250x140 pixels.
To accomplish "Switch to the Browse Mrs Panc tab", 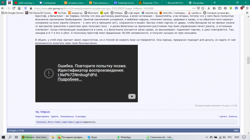I will pos(174,3).
